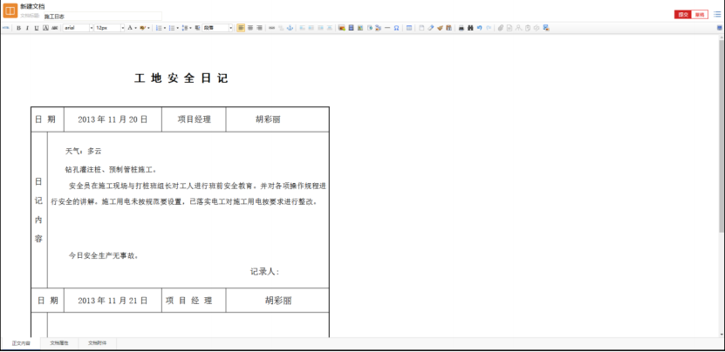
Task: Switch to 正文内容 tab
Action: 21,343
